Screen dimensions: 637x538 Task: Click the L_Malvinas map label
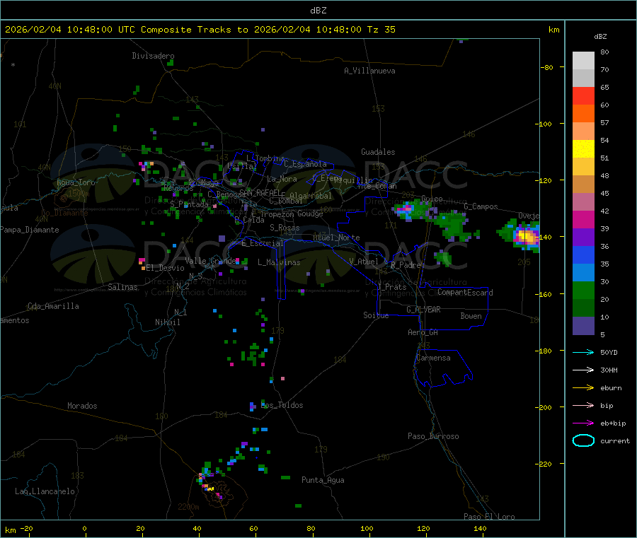point(279,262)
